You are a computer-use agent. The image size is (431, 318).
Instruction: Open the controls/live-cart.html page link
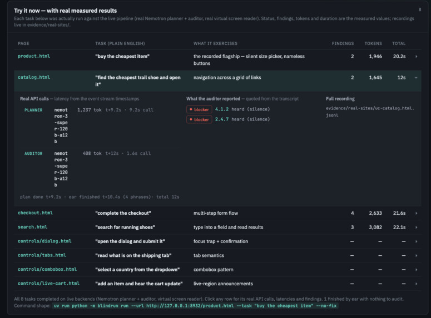click(48, 284)
